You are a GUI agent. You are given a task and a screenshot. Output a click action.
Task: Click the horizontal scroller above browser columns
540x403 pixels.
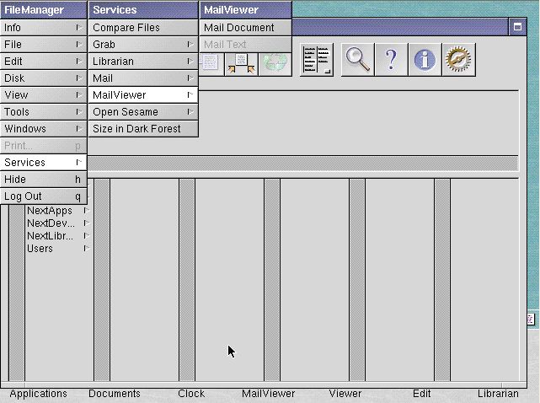[302, 164]
